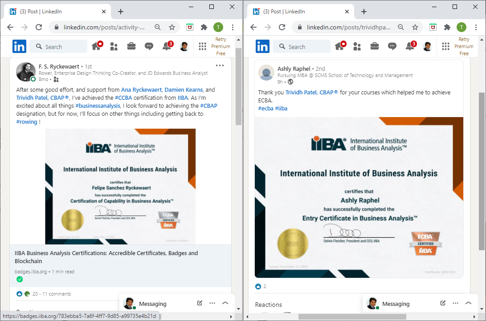486x321 pixels.
Task: Reload the page in left browser
Action: [39, 27]
